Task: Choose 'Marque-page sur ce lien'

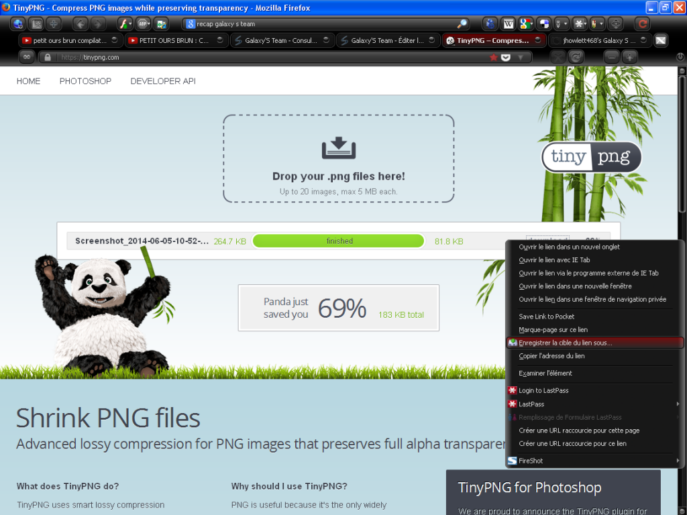Action: pyautogui.click(x=594, y=329)
